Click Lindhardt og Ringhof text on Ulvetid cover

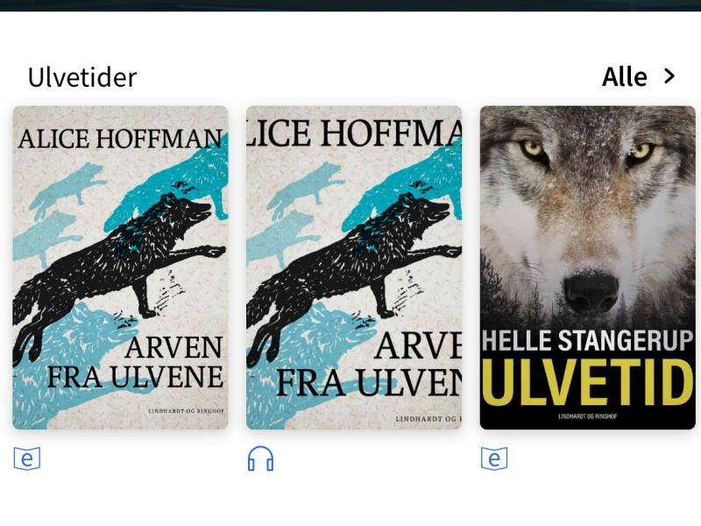pyautogui.click(x=587, y=416)
